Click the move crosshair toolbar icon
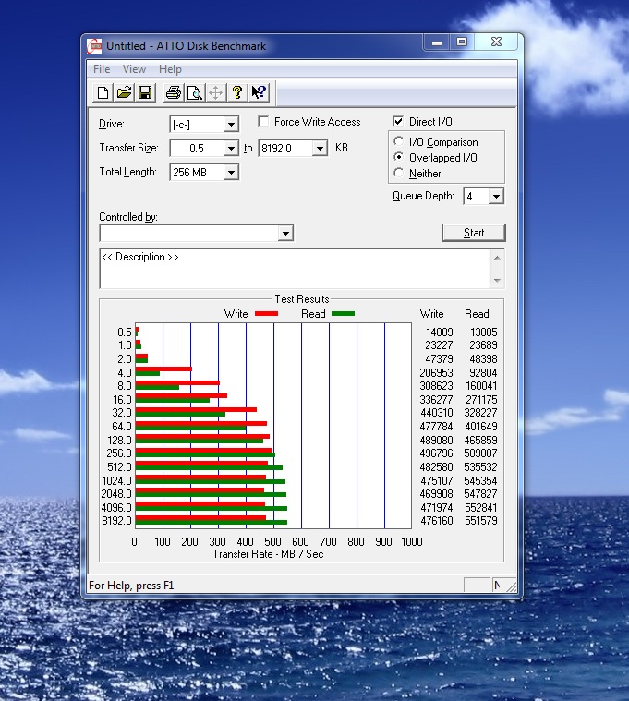Screen dimensions: 629x701 coord(215,93)
